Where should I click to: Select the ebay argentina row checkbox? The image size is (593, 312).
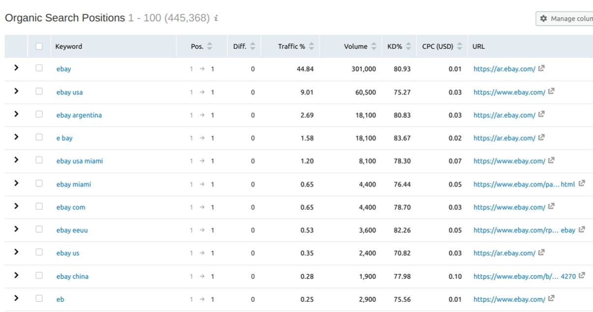coord(39,114)
